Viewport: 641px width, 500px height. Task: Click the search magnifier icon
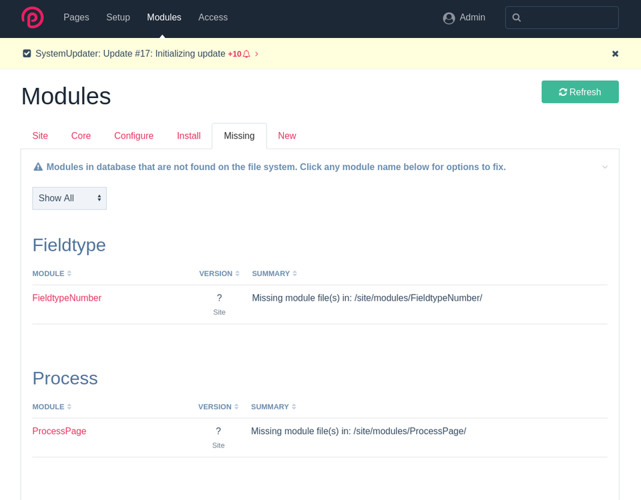pyautogui.click(x=517, y=18)
